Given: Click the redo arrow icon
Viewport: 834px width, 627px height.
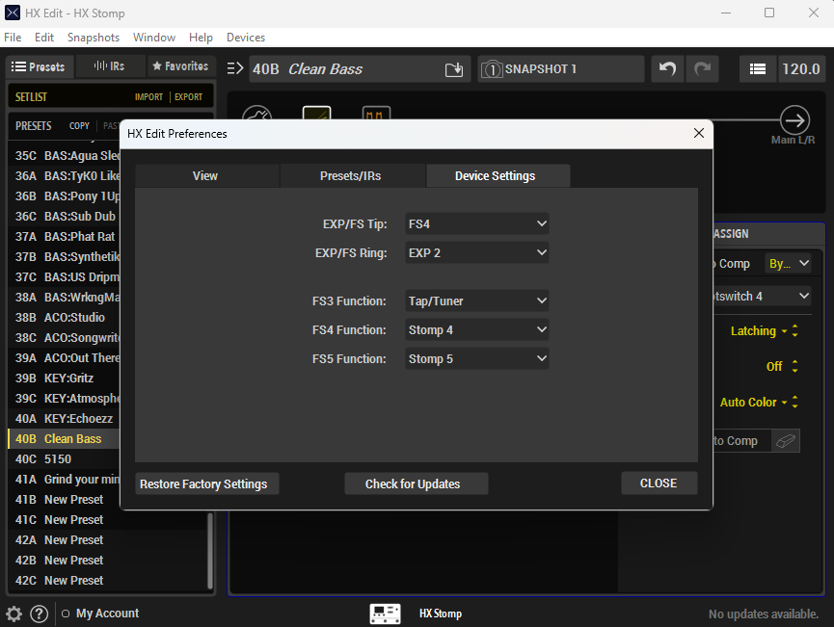Looking at the screenshot, I should click(702, 69).
